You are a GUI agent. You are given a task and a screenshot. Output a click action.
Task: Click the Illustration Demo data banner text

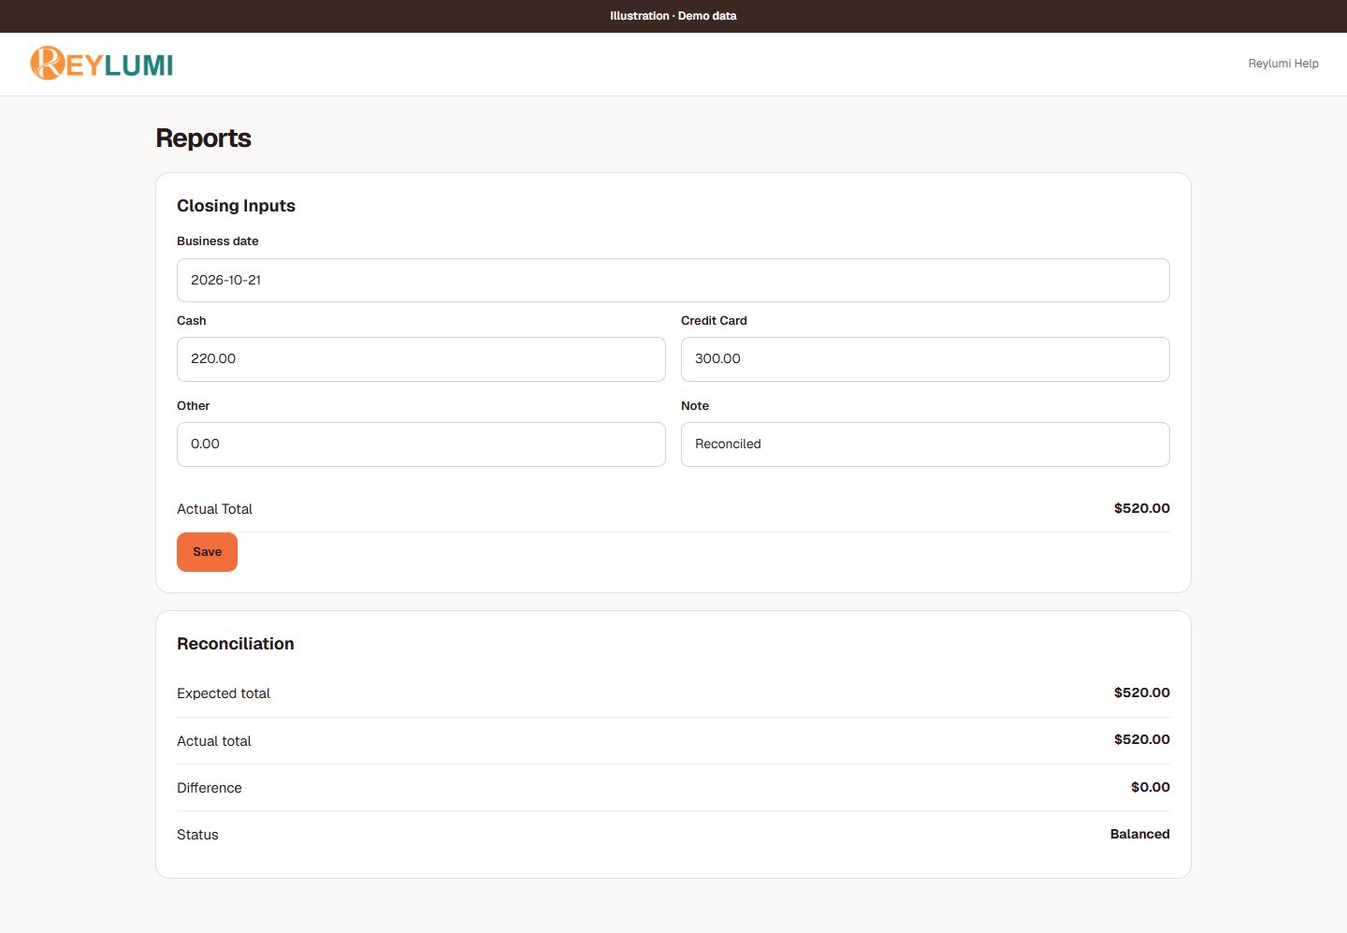(673, 16)
